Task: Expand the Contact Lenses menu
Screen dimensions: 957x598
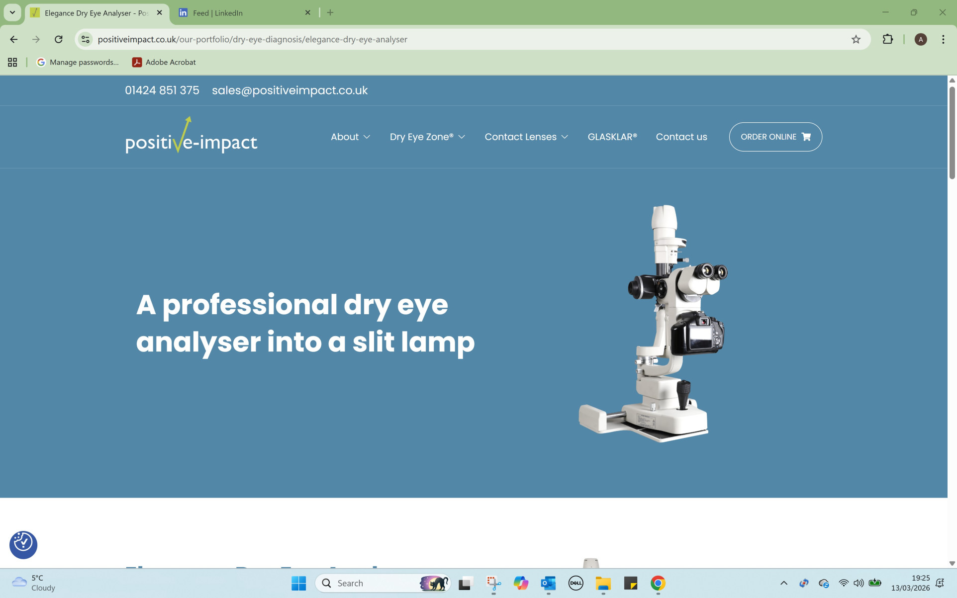Action: click(526, 137)
